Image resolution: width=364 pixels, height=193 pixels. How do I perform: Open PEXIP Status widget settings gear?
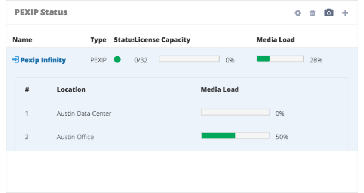(x=298, y=13)
